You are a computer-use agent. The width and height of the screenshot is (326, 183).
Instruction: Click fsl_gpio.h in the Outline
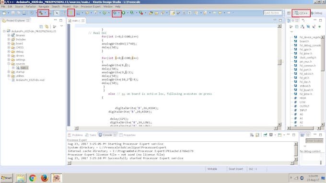[x=305, y=49]
